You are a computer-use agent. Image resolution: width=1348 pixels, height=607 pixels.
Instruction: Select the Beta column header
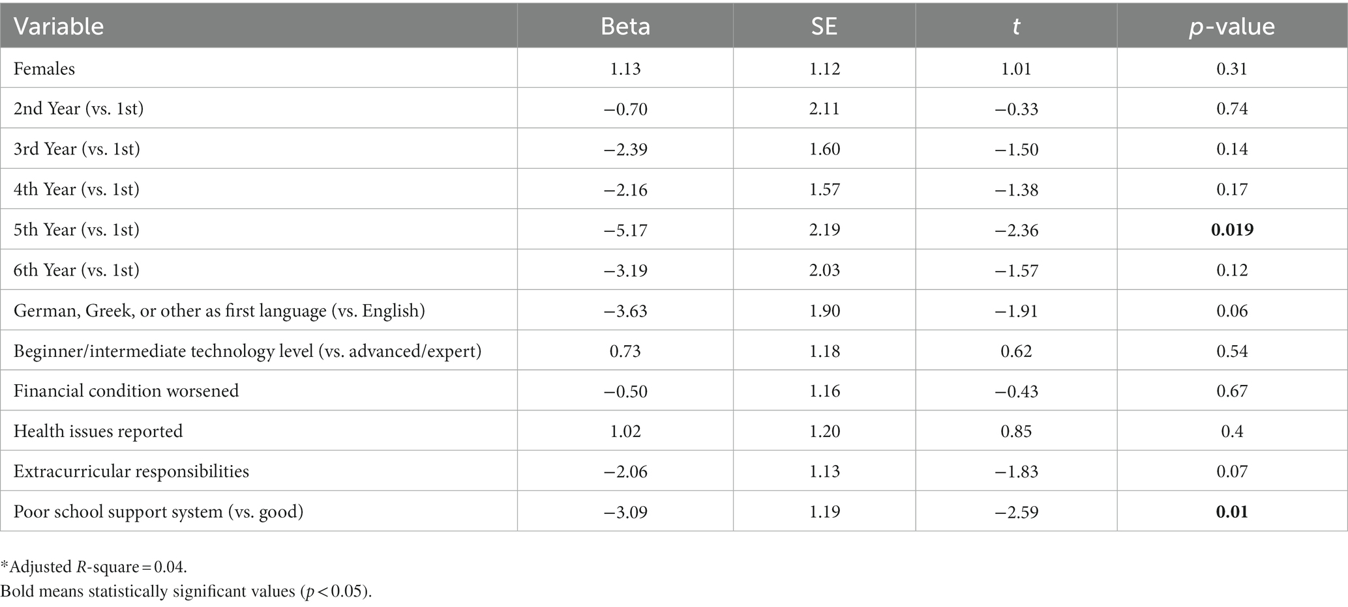pyautogui.click(x=625, y=26)
